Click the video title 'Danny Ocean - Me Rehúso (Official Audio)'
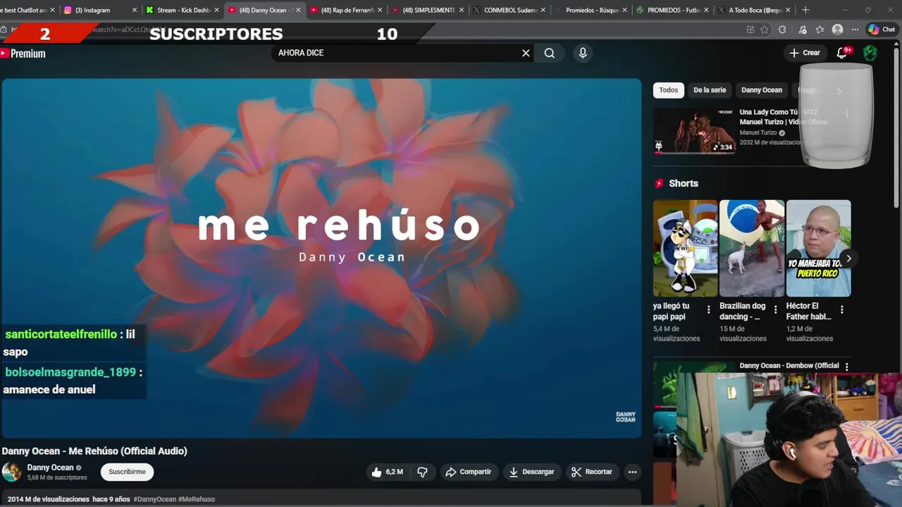This screenshot has height=507, width=902. coord(94,451)
